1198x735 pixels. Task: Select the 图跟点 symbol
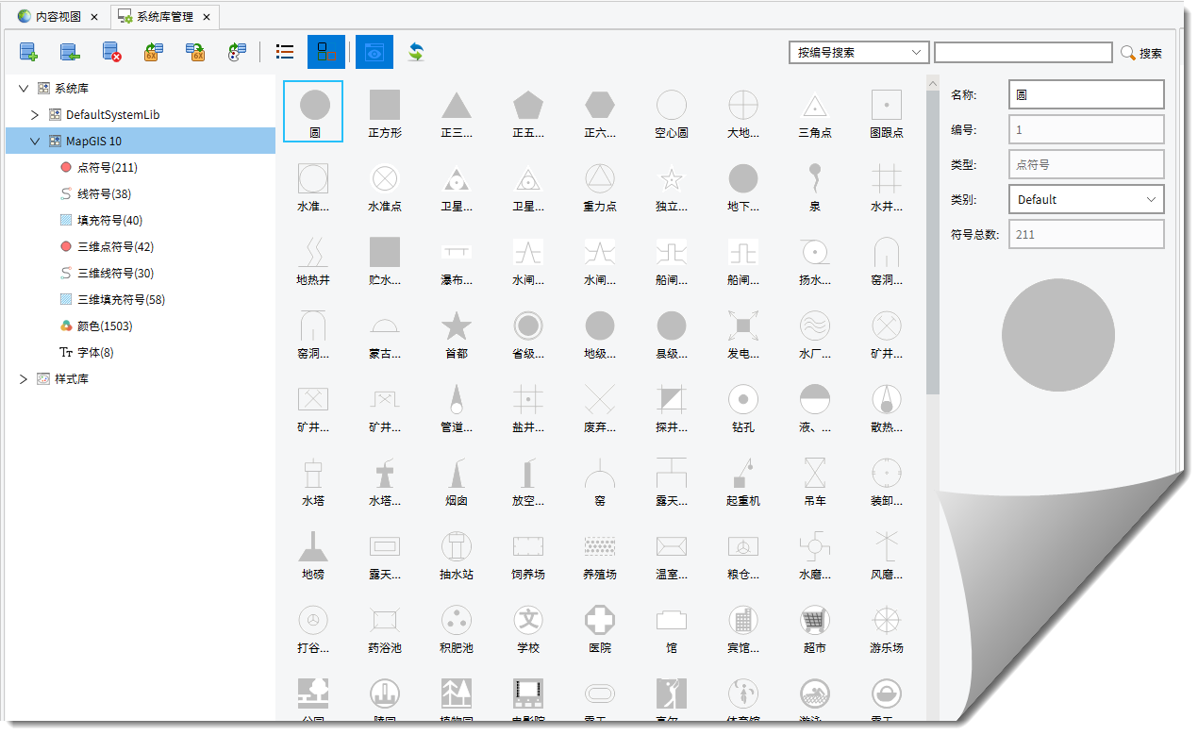tap(887, 111)
